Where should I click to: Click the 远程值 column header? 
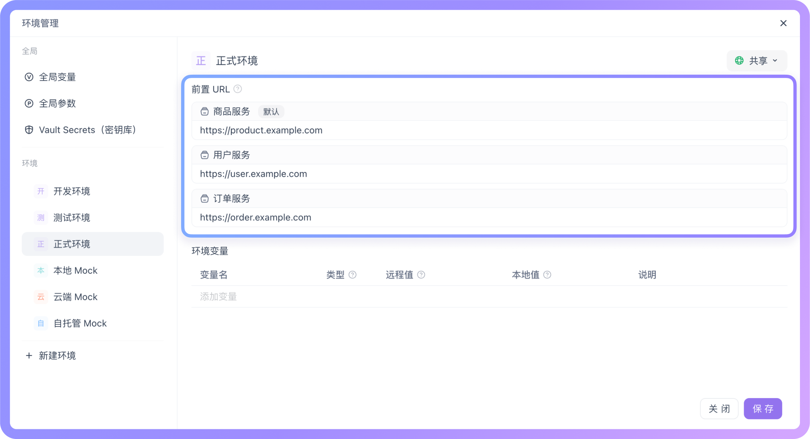[400, 275]
